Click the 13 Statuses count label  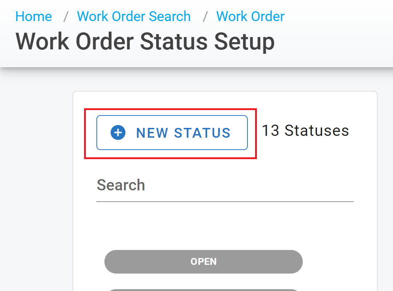pyautogui.click(x=305, y=130)
